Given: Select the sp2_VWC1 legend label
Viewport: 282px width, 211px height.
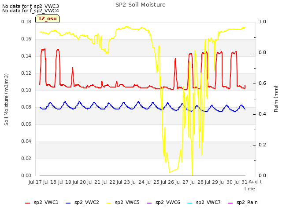Looking at the screenshot, I should pyautogui.click(x=46, y=203).
